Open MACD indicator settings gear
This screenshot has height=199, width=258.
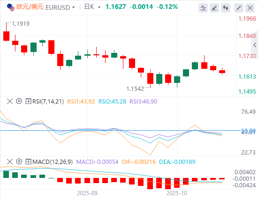click(x=19, y=162)
